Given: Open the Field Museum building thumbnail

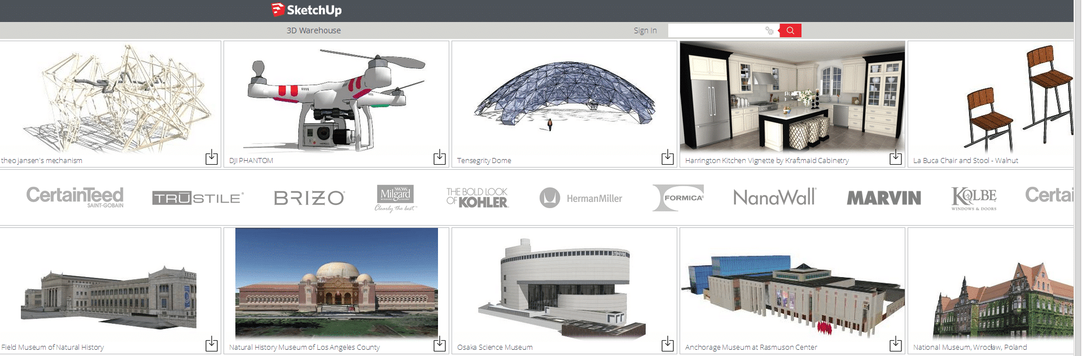Looking at the screenshot, I should tap(111, 283).
